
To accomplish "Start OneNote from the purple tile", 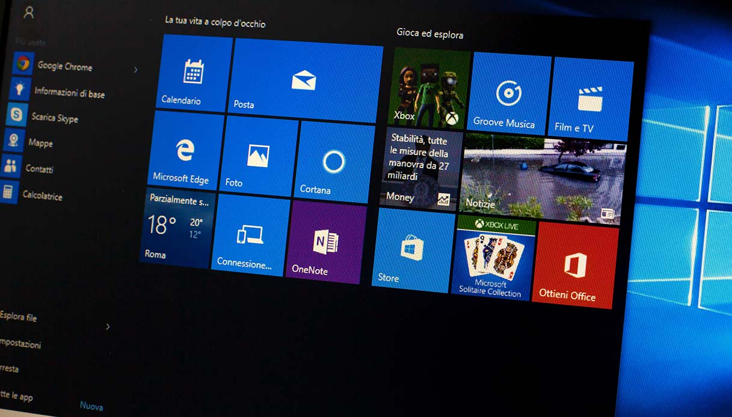I will (325, 243).
